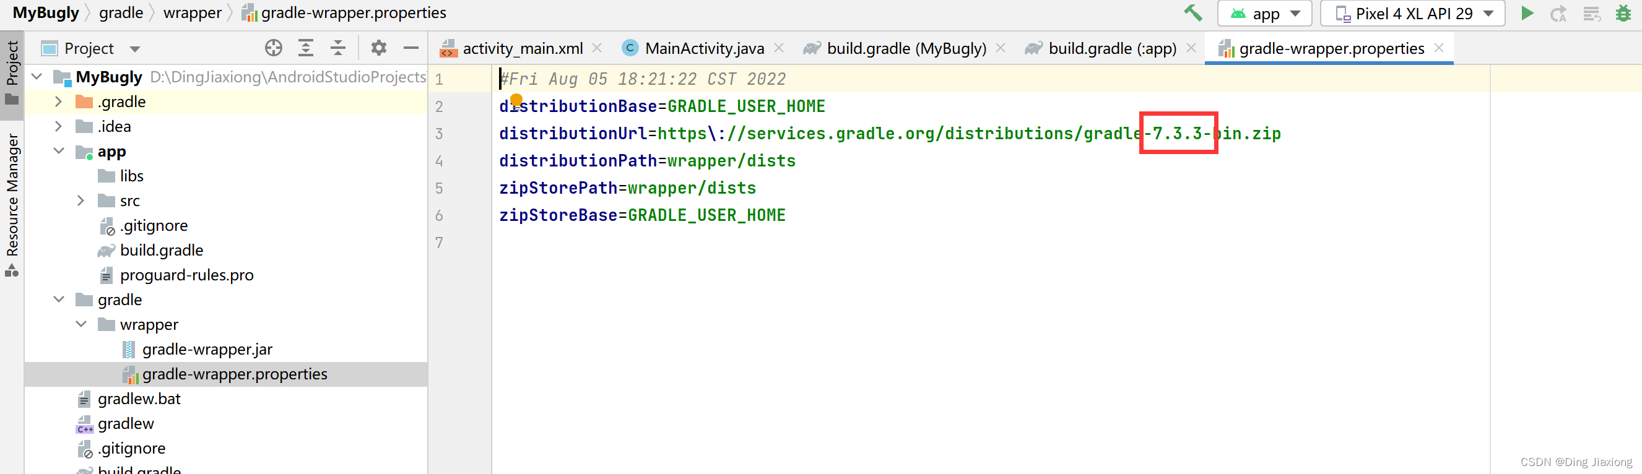Click the zipStorePath=wrapper/dists line
This screenshot has height=474, width=1642.
(x=627, y=188)
